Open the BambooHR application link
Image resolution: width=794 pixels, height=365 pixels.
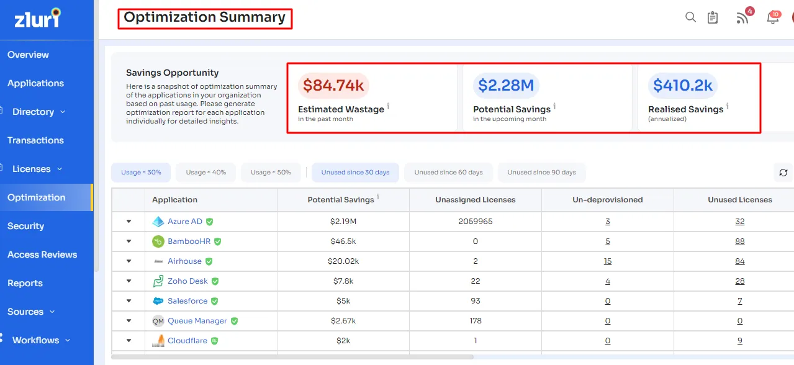click(189, 241)
